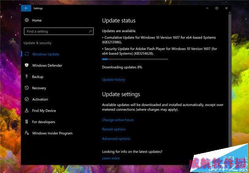Click 'Update & security' category label
This screenshot has height=173, width=249.
(37, 43)
